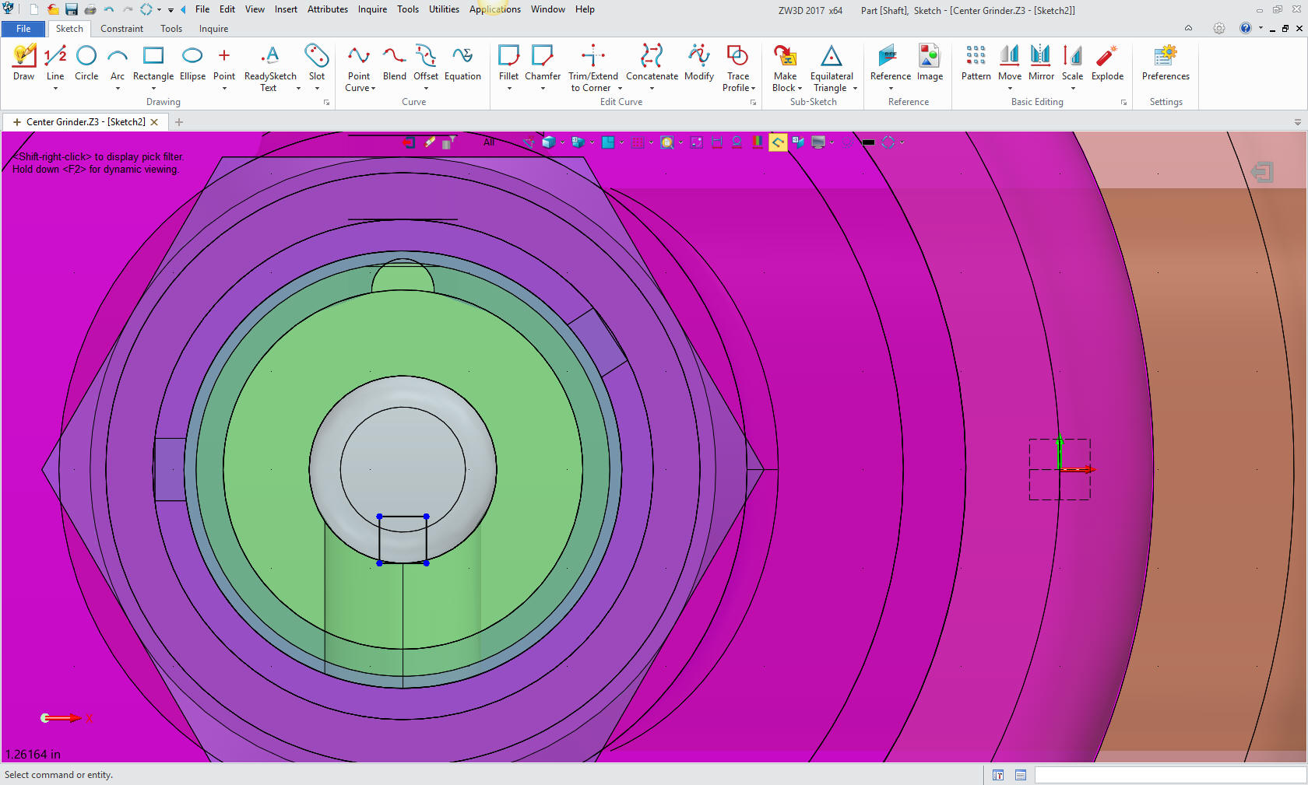
Task: Select the Scale tool
Action: tap(1072, 62)
